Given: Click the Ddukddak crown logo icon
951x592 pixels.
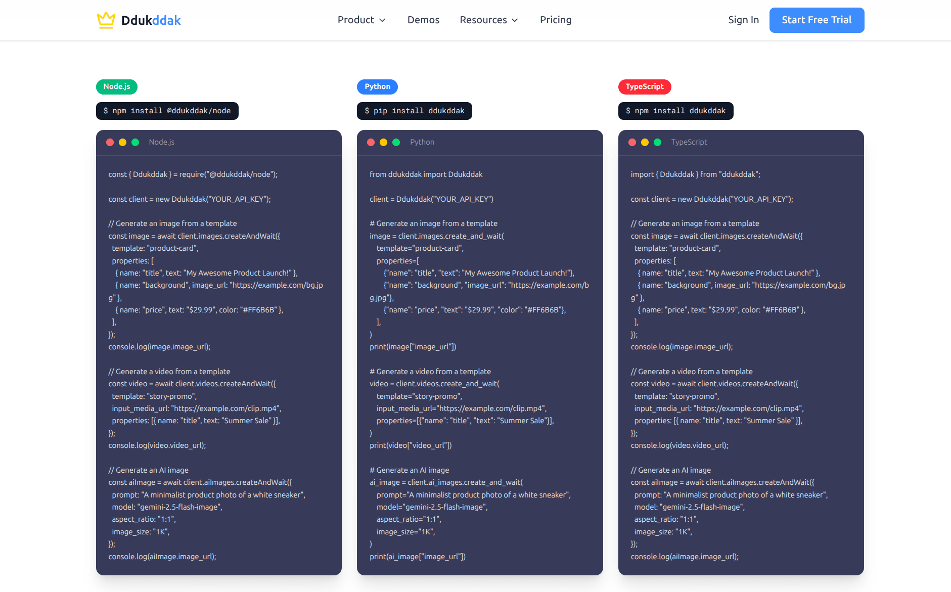Looking at the screenshot, I should coord(106,20).
